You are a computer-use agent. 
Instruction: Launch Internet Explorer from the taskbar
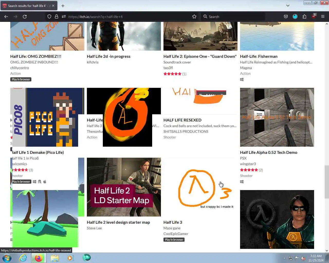(23, 258)
